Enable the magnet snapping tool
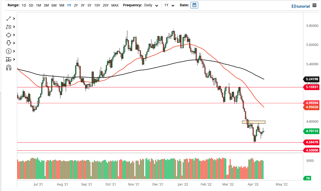 (8, 67)
